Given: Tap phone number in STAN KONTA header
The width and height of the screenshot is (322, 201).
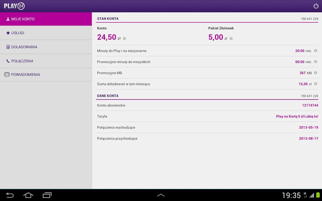Looking at the screenshot, I should pyautogui.click(x=310, y=19).
